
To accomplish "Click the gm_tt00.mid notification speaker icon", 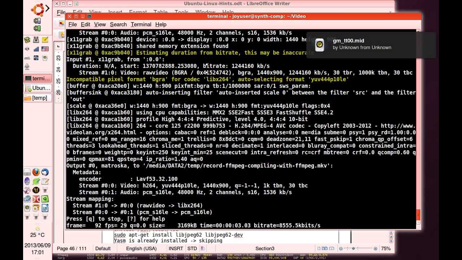I will pos(320,45).
